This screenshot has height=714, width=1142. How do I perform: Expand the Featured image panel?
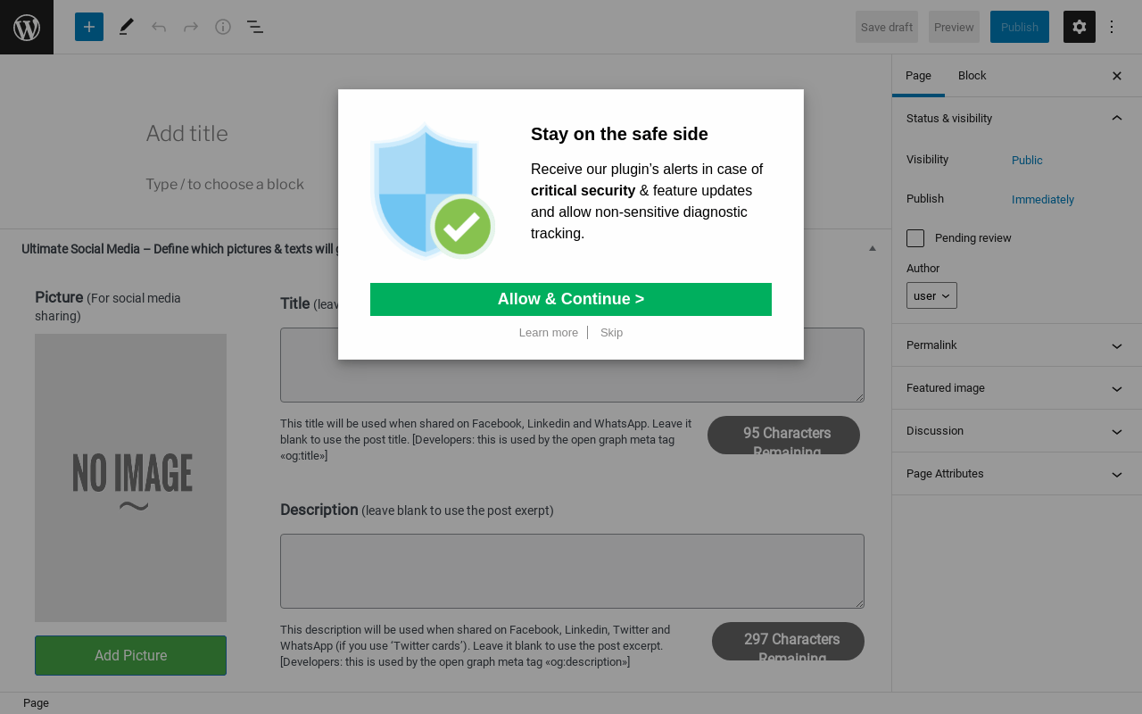click(1016, 388)
